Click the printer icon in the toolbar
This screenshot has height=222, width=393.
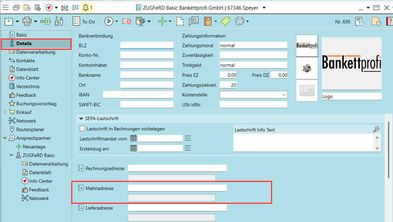pos(27,21)
